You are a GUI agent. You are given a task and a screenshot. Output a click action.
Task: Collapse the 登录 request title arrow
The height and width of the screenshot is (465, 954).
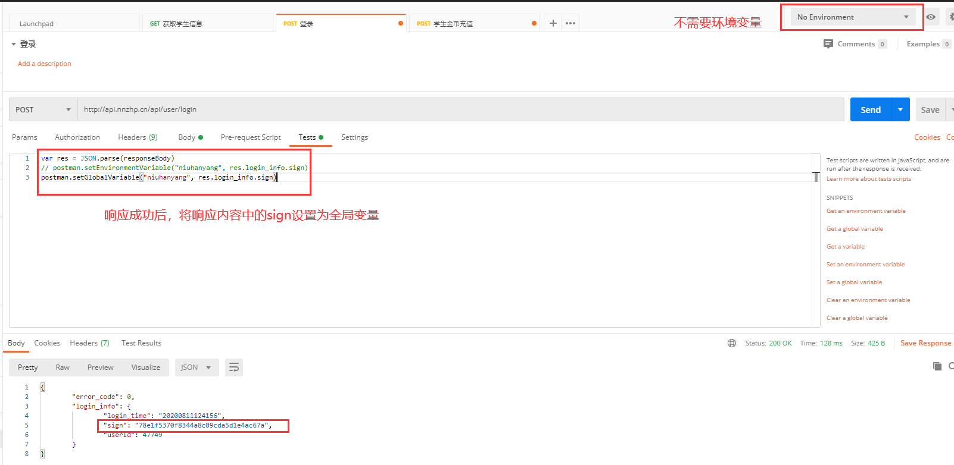point(14,44)
